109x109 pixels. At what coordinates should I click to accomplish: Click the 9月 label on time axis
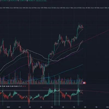coord(97,107)
